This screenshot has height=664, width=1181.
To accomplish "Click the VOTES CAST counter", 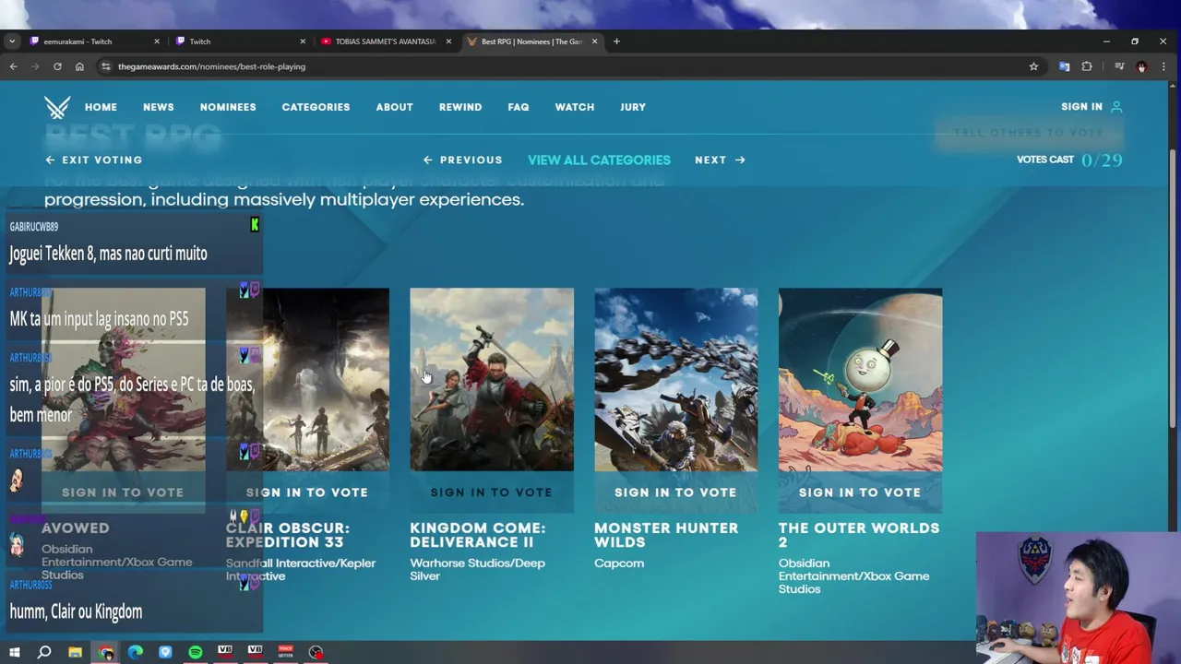I will (1069, 160).
